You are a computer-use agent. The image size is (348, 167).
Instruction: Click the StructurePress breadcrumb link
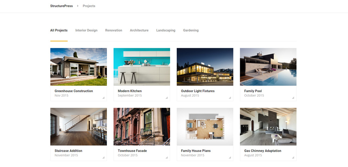click(x=61, y=6)
